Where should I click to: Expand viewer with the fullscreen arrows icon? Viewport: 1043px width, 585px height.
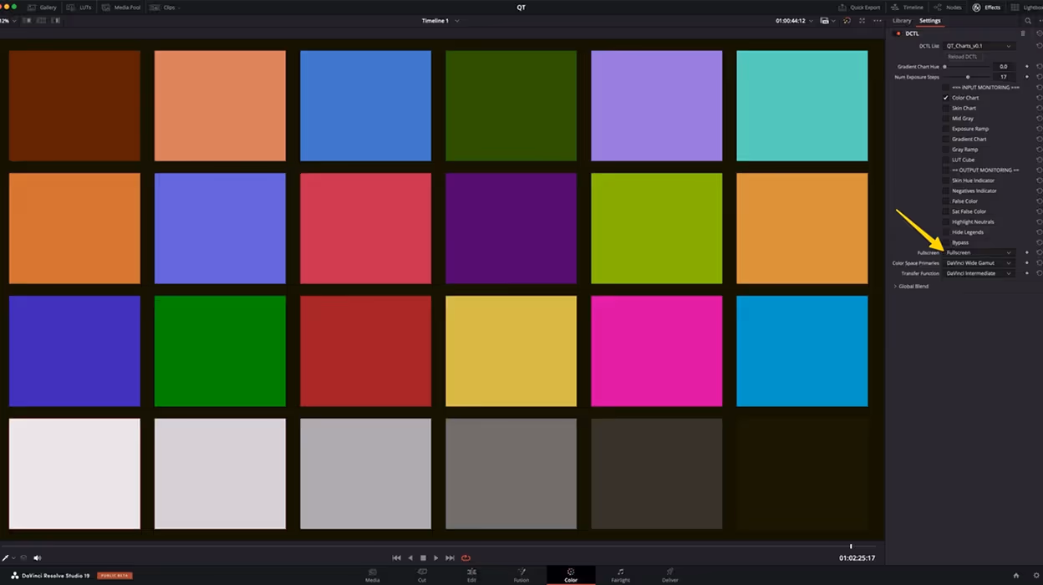pyautogui.click(x=862, y=21)
